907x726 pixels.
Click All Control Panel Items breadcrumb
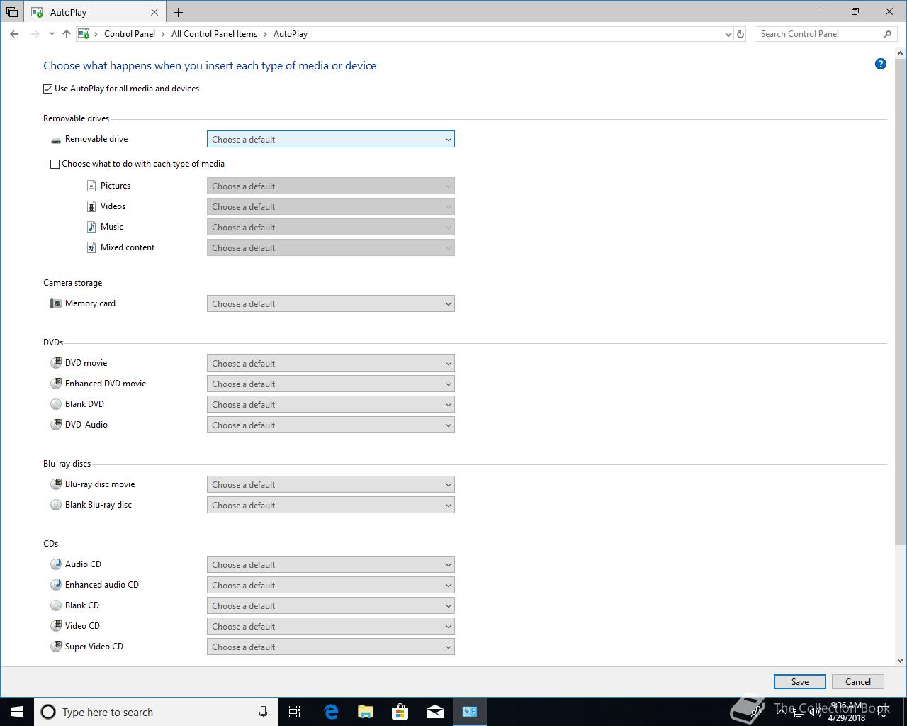[x=214, y=34]
